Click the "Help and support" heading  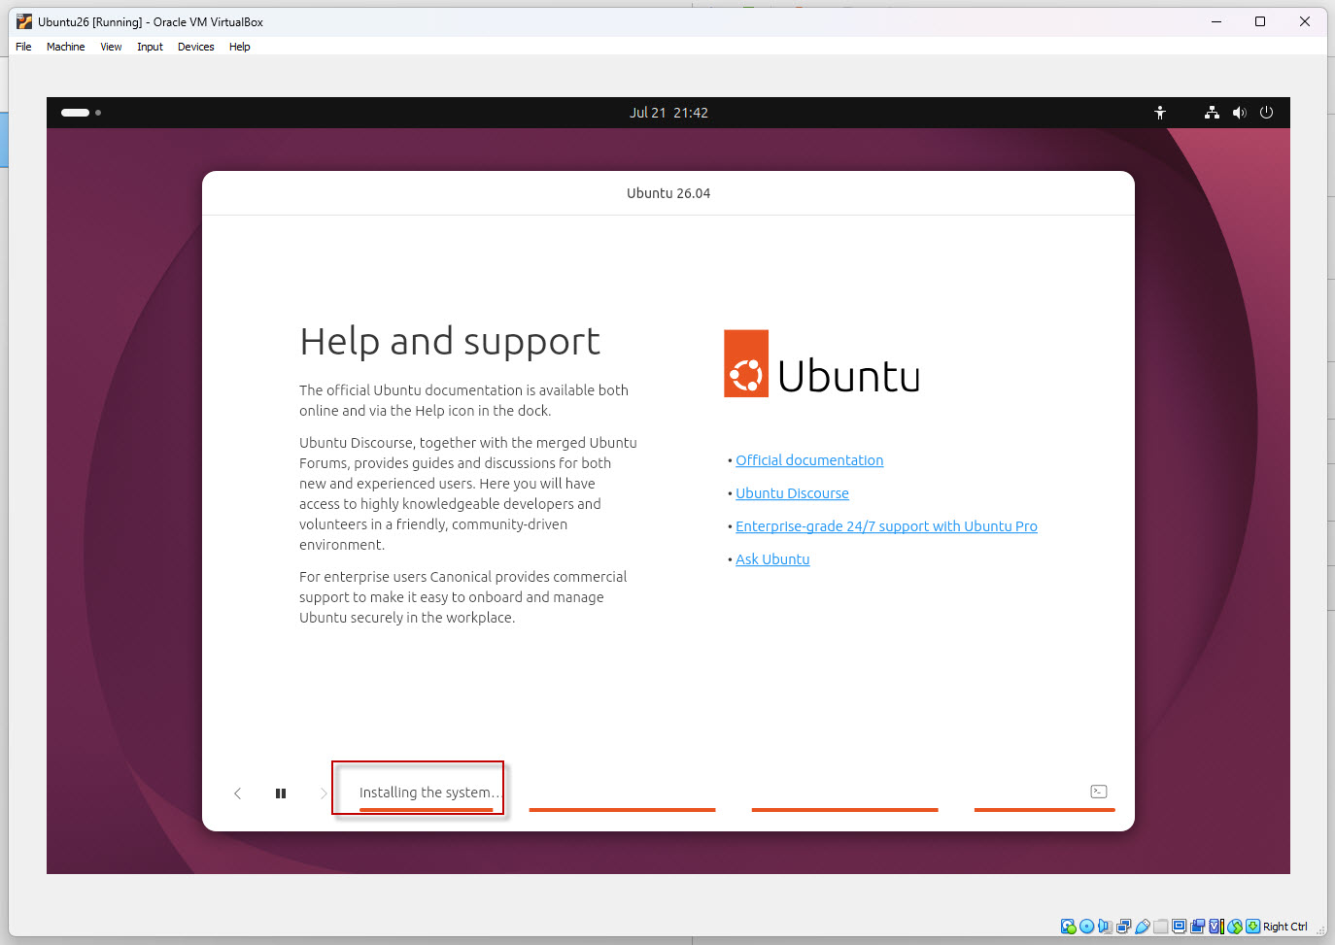450,341
